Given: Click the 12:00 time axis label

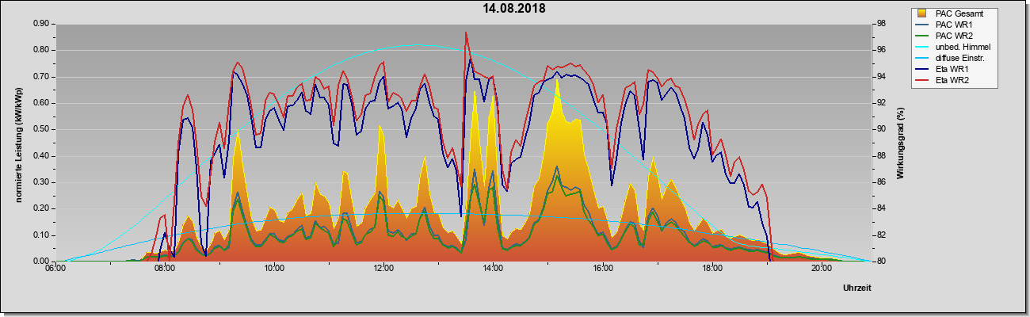Looking at the screenshot, I should click(383, 268).
